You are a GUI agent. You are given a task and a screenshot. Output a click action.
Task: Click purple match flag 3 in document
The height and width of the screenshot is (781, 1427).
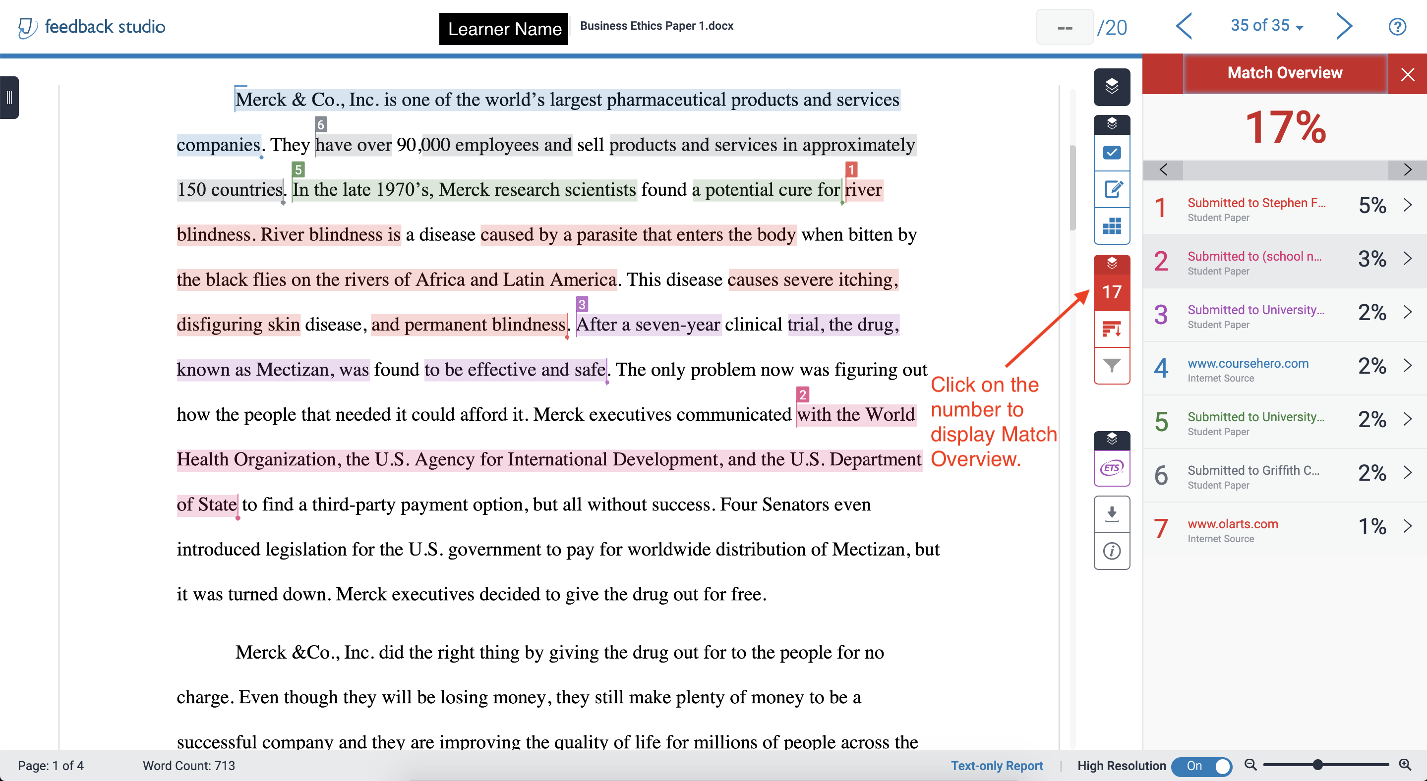point(582,304)
